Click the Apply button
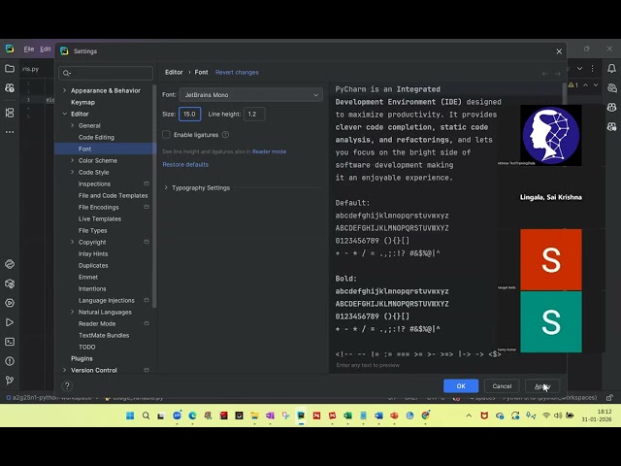The image size is (621, 466). [x=542, y=386]
